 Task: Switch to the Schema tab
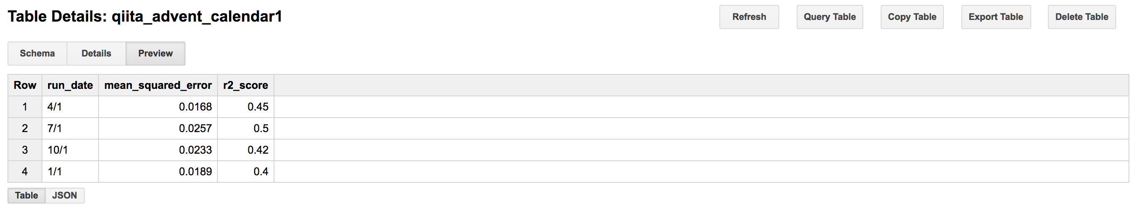[37, 53]
